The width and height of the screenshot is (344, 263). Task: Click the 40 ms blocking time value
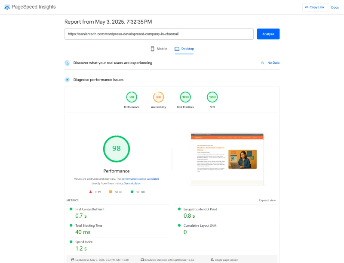tap(83, 232)
